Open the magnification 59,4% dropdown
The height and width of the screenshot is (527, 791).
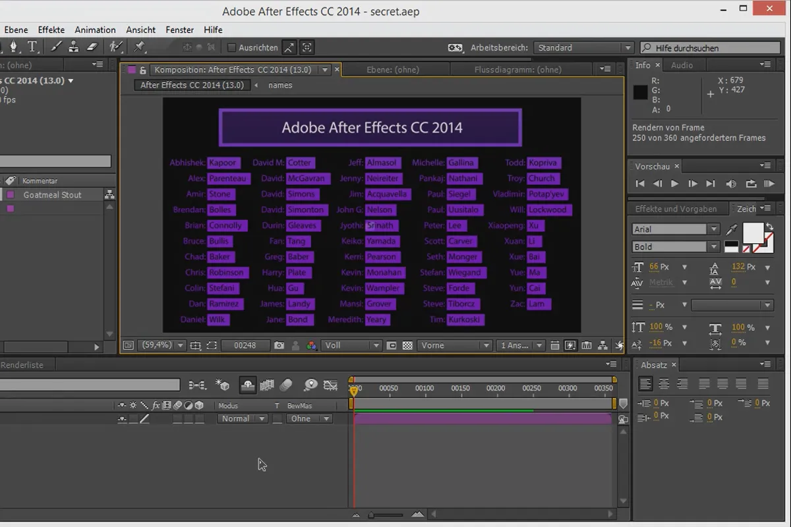[x=162, y=345]
